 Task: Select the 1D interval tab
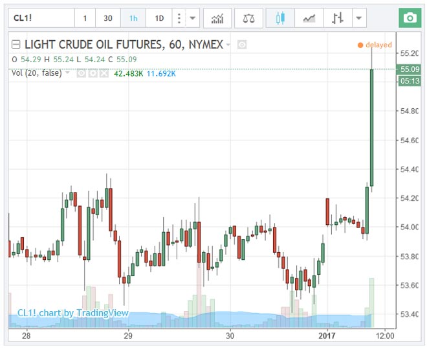pyautogui.click(x=159, y=18)
